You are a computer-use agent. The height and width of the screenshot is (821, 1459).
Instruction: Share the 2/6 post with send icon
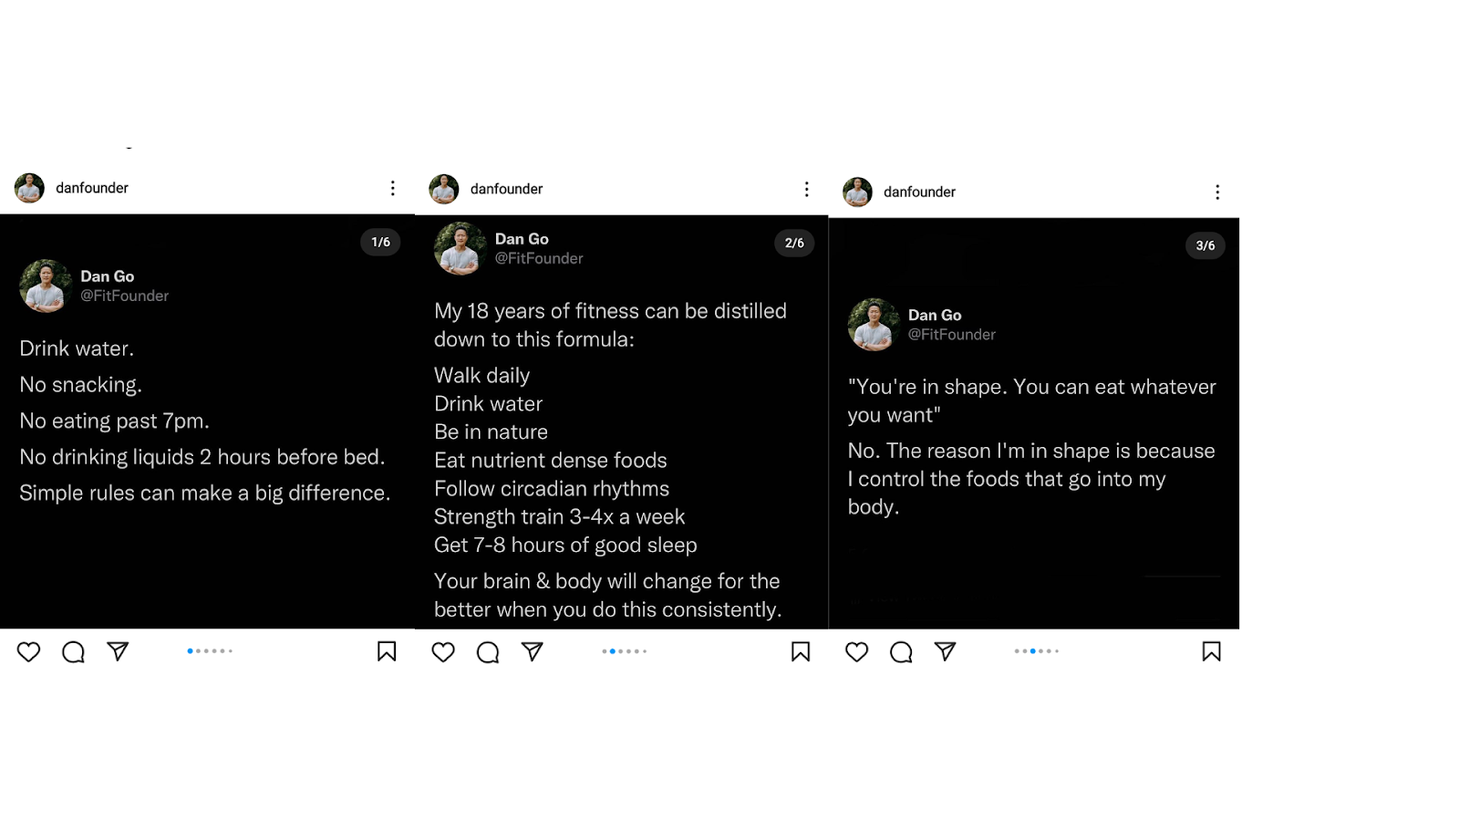pos(533,651)
